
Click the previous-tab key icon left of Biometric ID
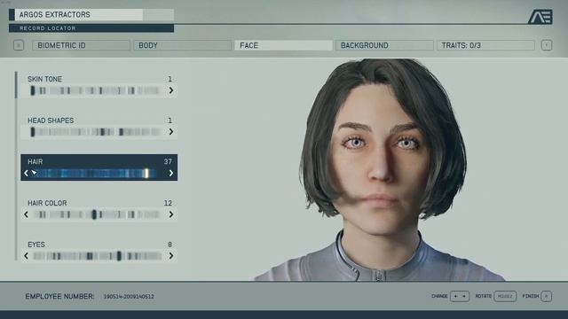pyautogui.click(x=19, y=45)
